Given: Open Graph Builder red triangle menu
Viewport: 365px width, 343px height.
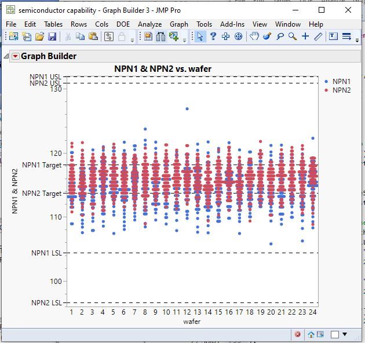Looking at the screenshot, I should [x=16, y=56].
